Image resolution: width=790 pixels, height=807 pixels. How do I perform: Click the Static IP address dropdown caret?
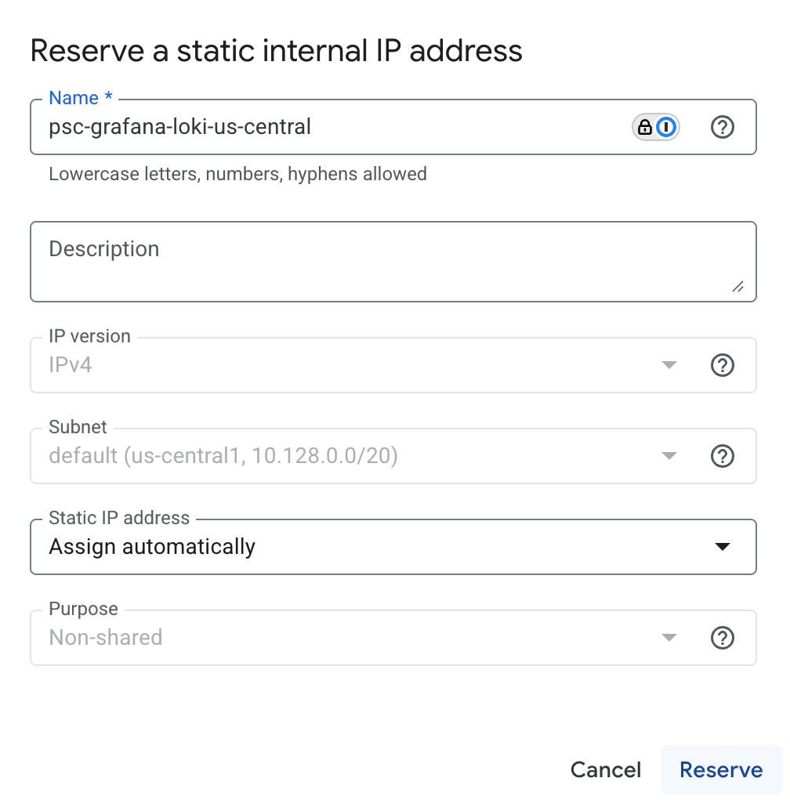[x=723, y=547]
